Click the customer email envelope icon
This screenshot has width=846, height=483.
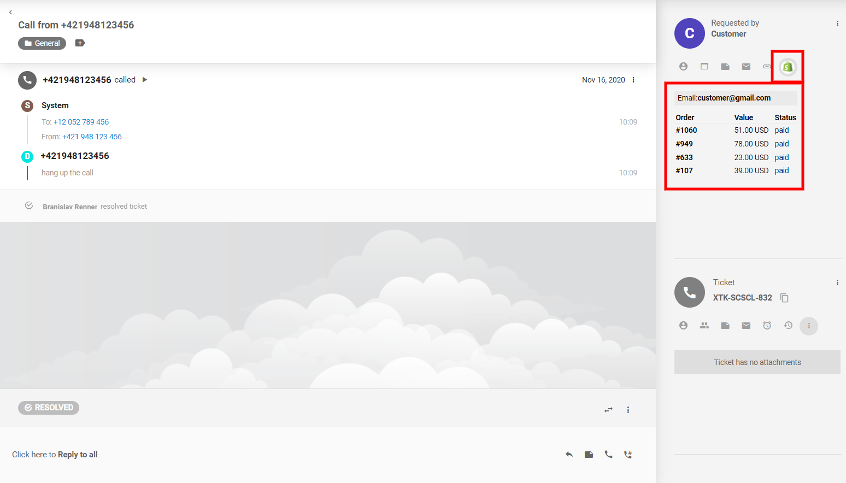pyautogui.click(x=746, y=67)
